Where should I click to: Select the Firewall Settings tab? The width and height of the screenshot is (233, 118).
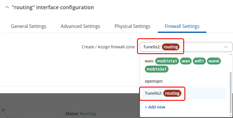click(x=182, y=26)
